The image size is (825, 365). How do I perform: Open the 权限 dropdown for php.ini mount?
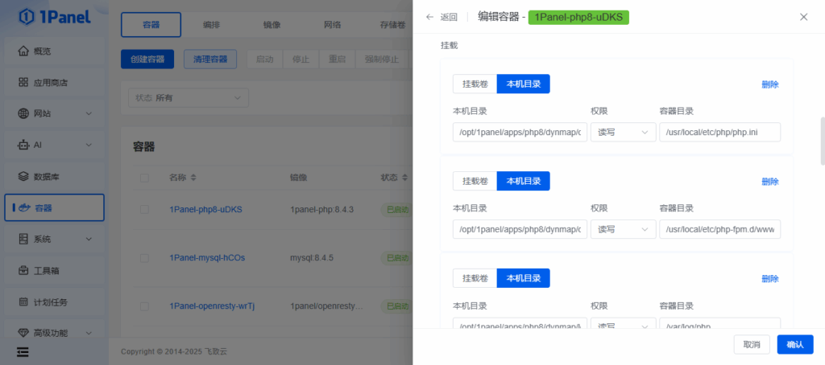coord(622,132)
